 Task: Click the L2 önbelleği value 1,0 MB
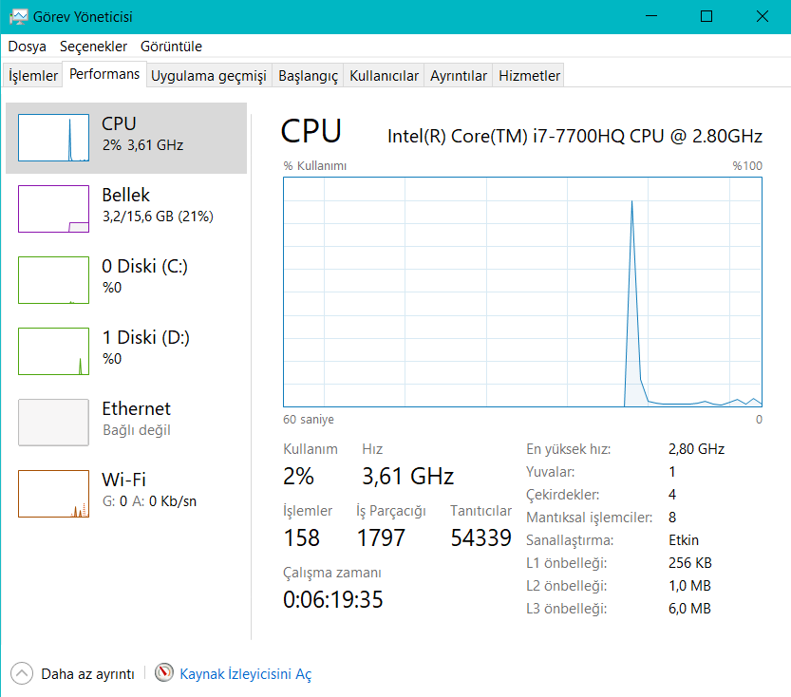click(x=689, y=586)
